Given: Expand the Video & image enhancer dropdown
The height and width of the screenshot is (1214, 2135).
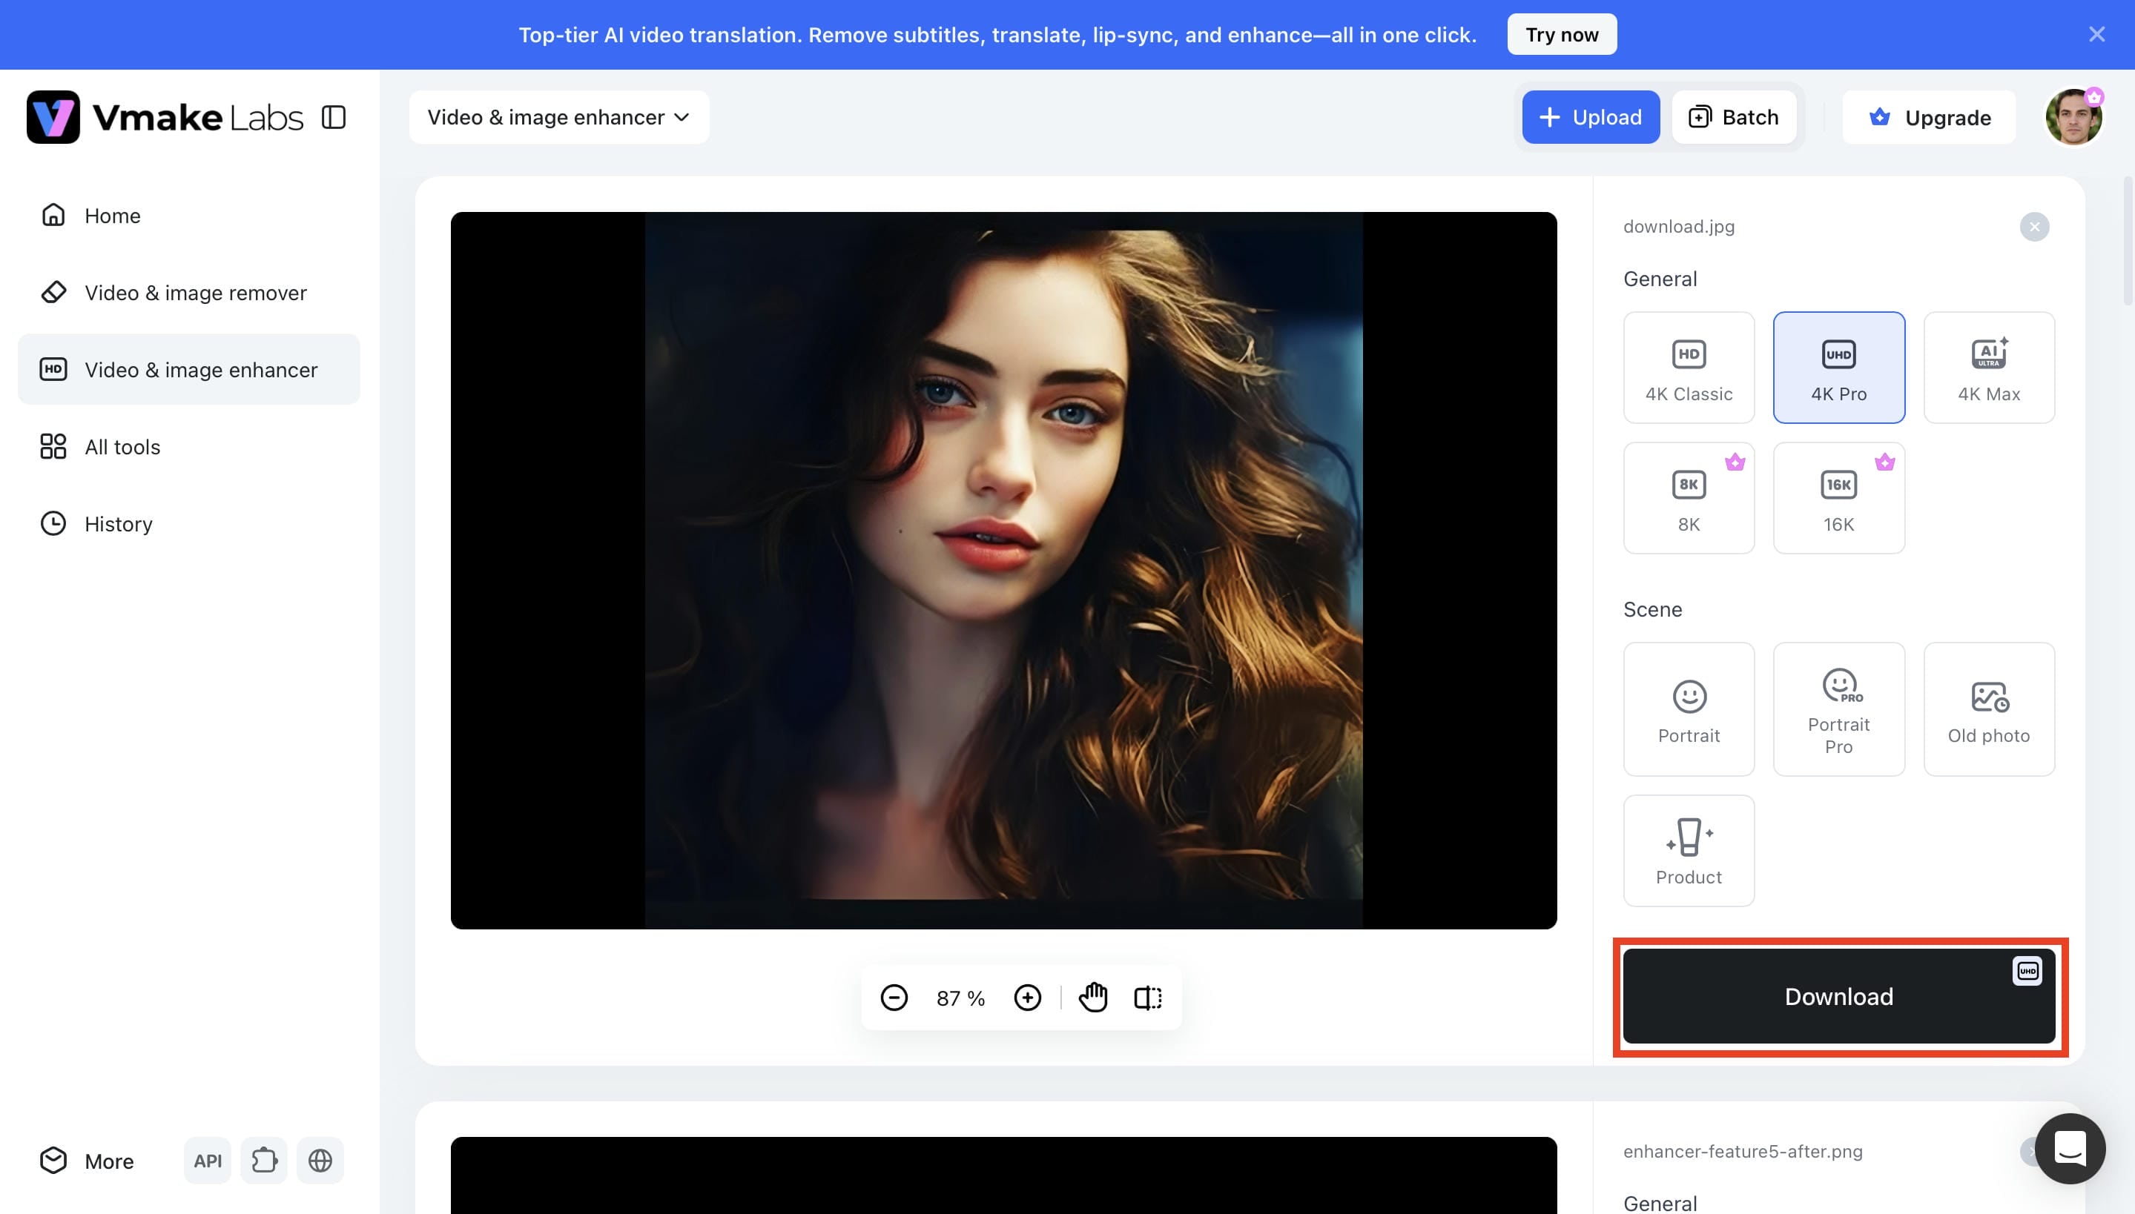Looking at the screenshot, I should 559,117.
